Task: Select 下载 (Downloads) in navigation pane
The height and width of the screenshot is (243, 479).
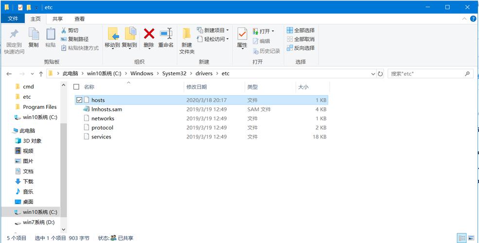Action: (28, 182)
